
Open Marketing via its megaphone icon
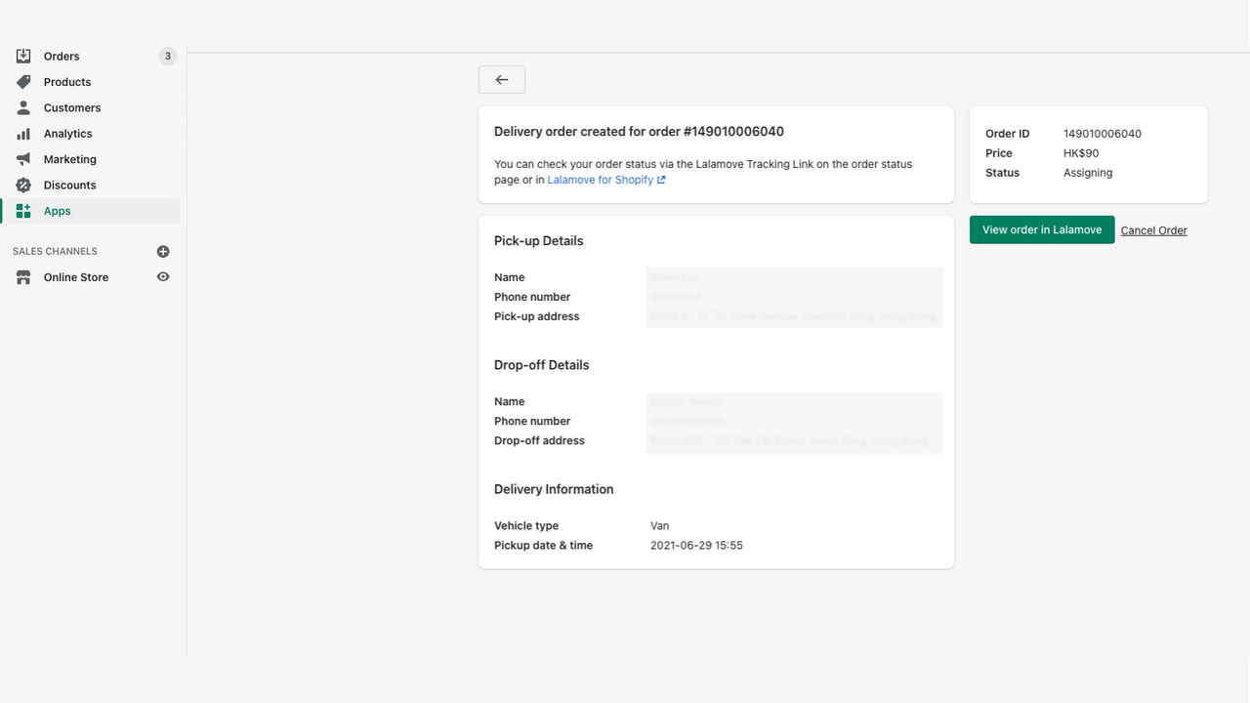(23, 158)
